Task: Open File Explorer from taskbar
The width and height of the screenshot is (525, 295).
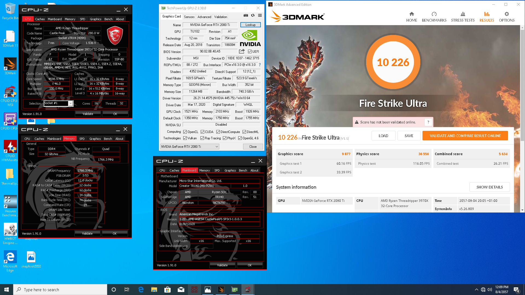Action: pyautogui.click(x=154, y=290)
